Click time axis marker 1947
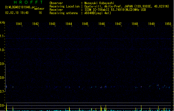The width and height of the screenshot is (174, 111). click(118, 24)
